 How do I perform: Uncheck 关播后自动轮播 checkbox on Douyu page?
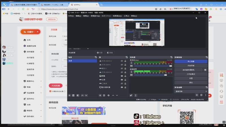(50, 91)
